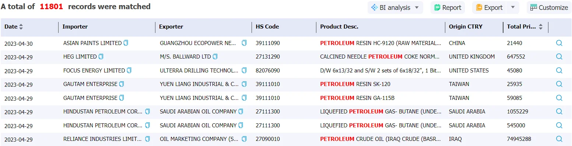This screenshot has width=572, height=146.
Task: Copy SAUDI ARABIAN OIL COMPANY in the 1055229 row
Action: 241,112
